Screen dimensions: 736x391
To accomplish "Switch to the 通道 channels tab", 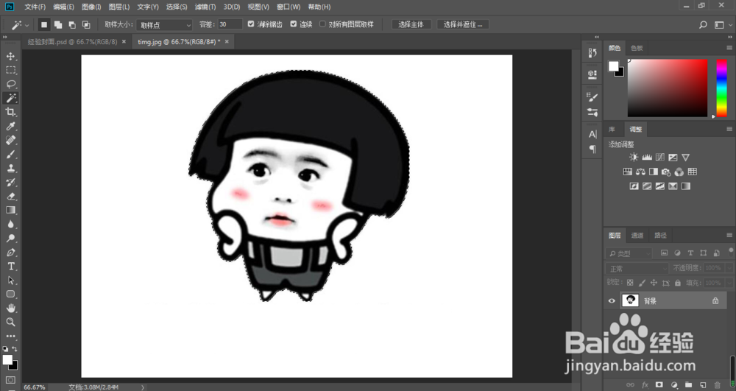I will point(637,235).
